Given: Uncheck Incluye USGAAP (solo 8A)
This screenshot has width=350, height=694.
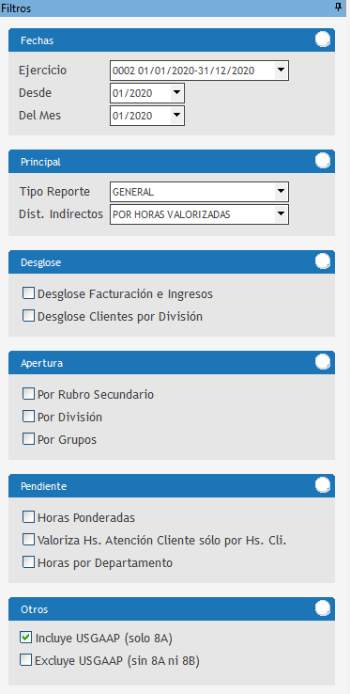Looking at the screenshot, I should [26, 638].
